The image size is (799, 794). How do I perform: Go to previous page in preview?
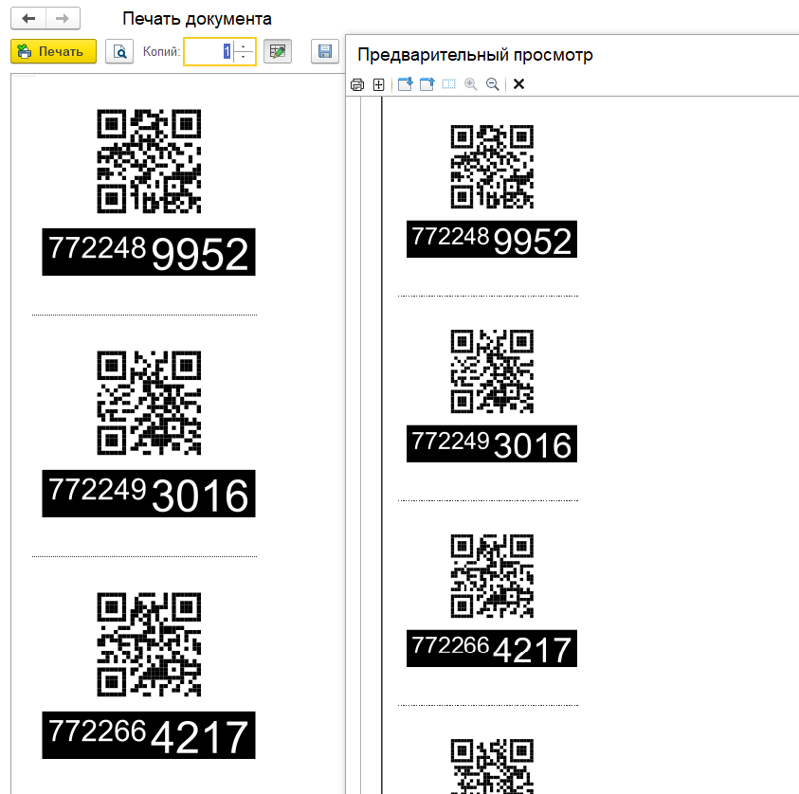[427, 84]
